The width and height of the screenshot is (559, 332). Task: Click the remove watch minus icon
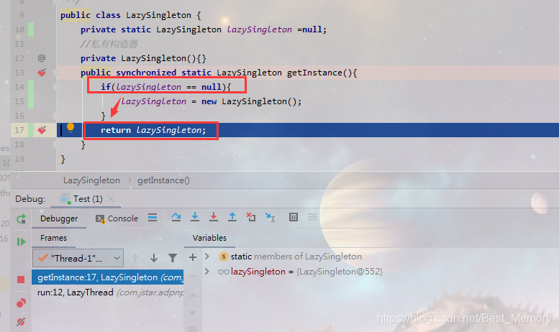[193, 276]
